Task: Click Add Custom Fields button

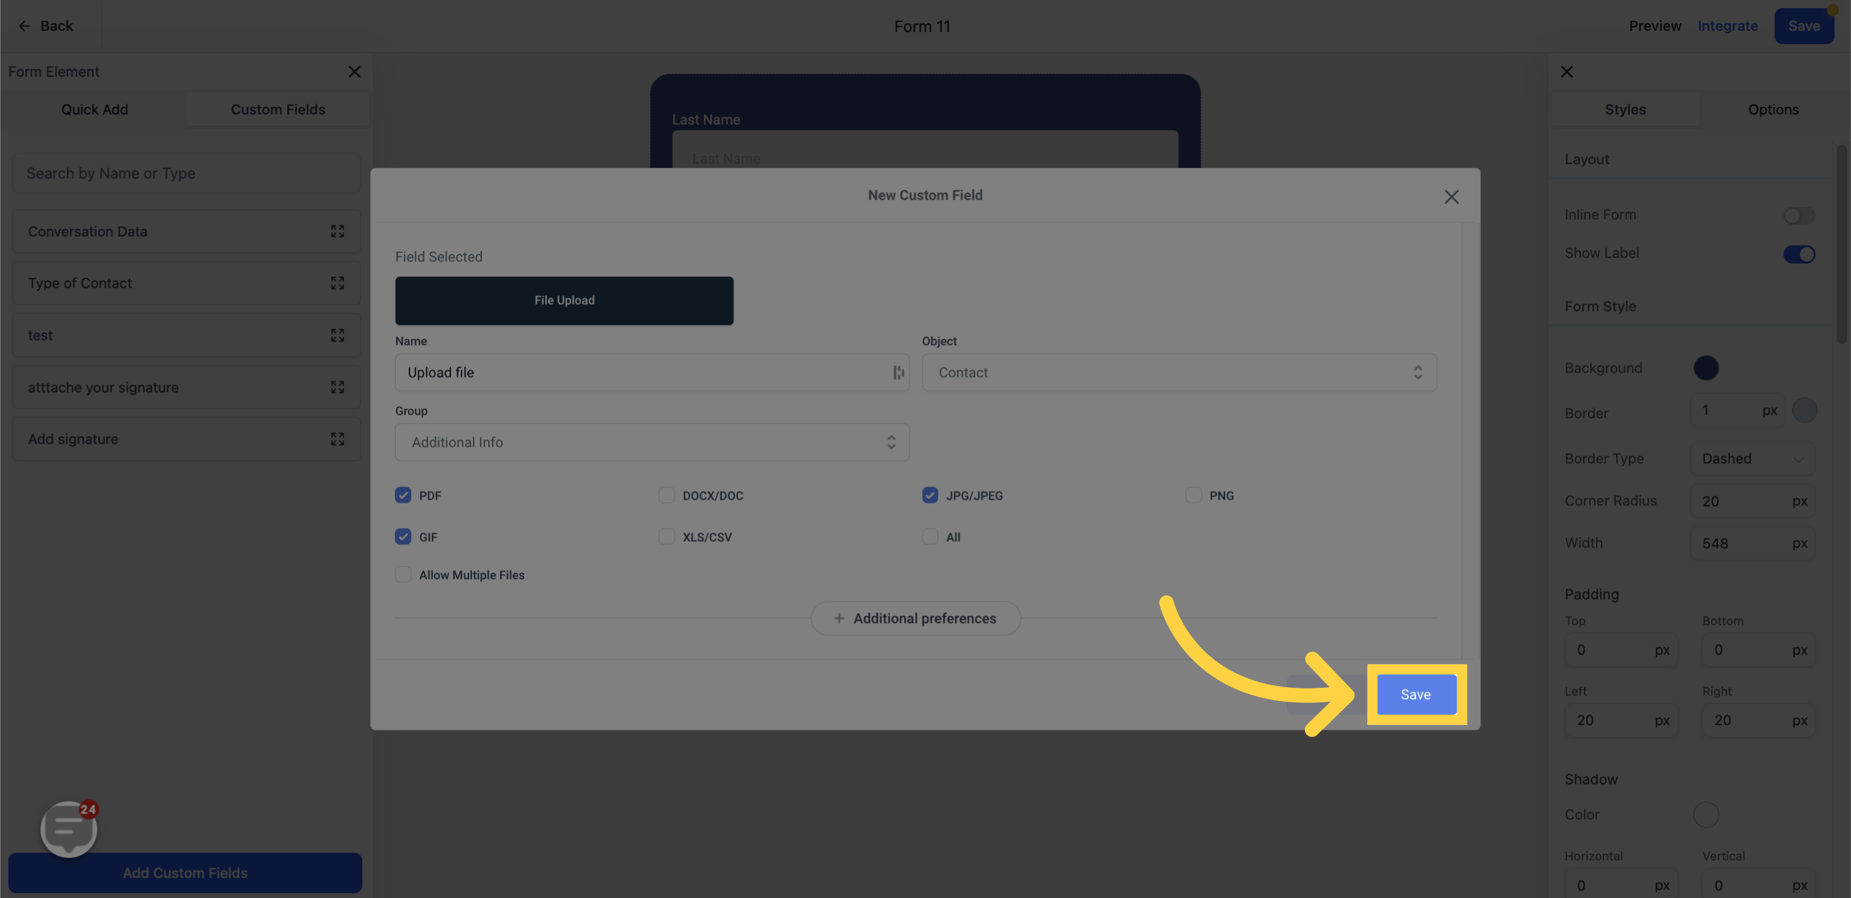Action: (185, 872)
